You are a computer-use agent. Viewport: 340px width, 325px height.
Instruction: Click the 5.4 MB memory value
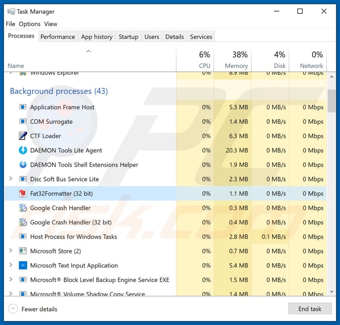coord(238,265)
